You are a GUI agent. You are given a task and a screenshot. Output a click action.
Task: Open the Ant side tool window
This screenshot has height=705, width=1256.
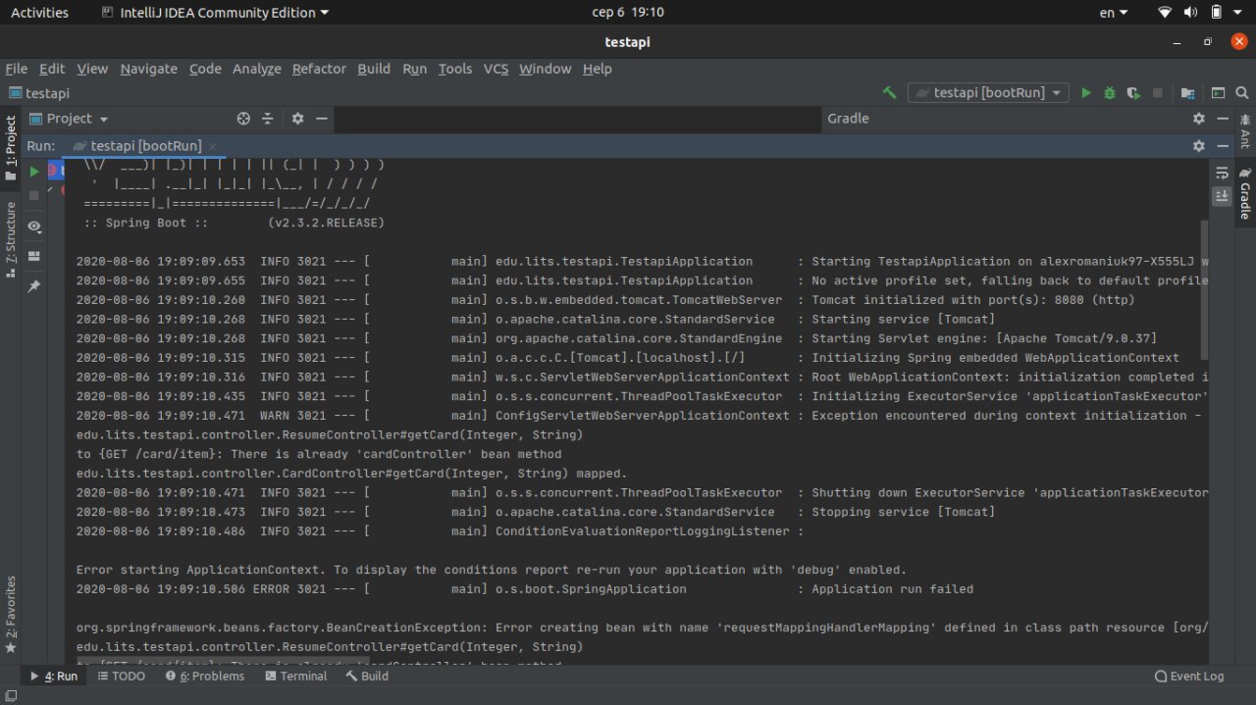pyautogui.click(x=1245, y=129)
